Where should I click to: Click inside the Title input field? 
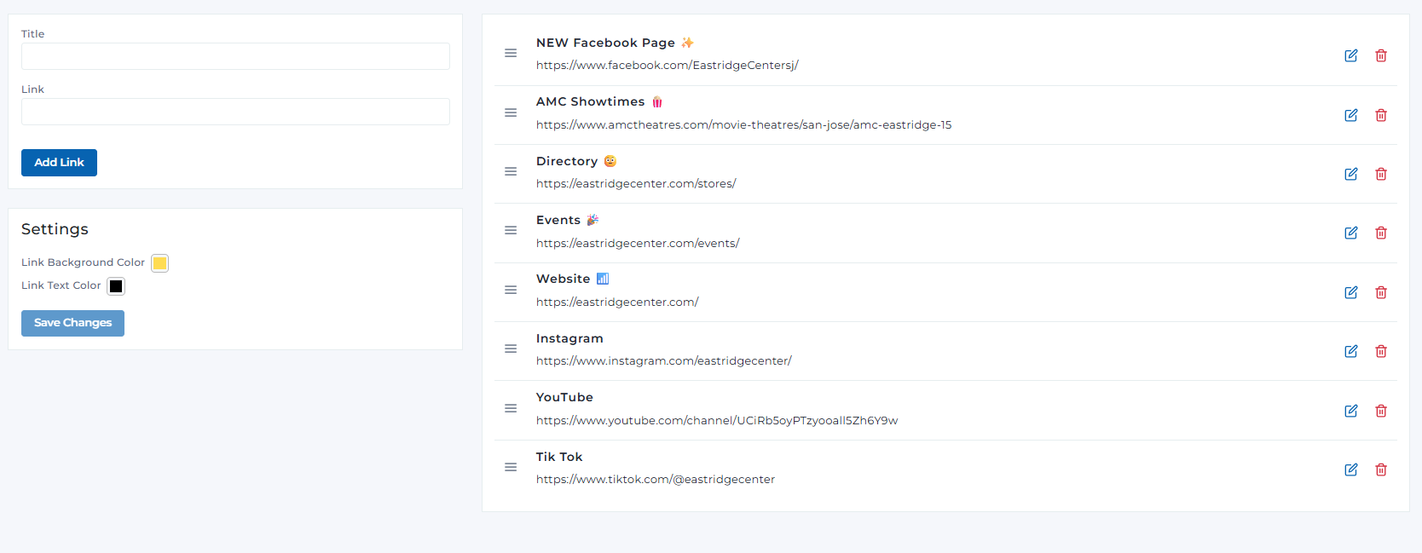coord(235,56)
